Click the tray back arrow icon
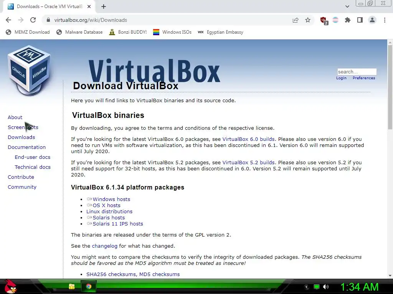Screen dimensions: 393x294 point(306,287)
